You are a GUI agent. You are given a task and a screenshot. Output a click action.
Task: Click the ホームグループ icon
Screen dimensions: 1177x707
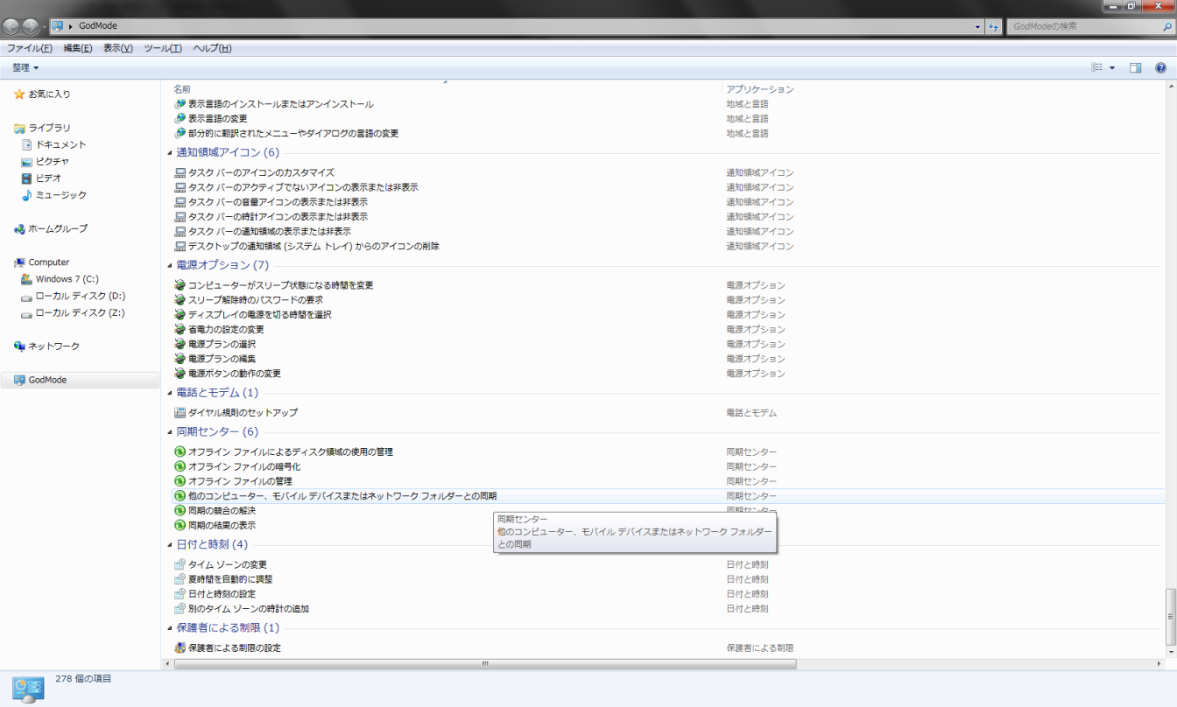coord(19,228)
